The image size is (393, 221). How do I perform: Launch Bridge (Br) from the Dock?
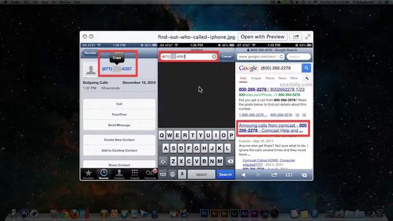(x=224, y=214)
